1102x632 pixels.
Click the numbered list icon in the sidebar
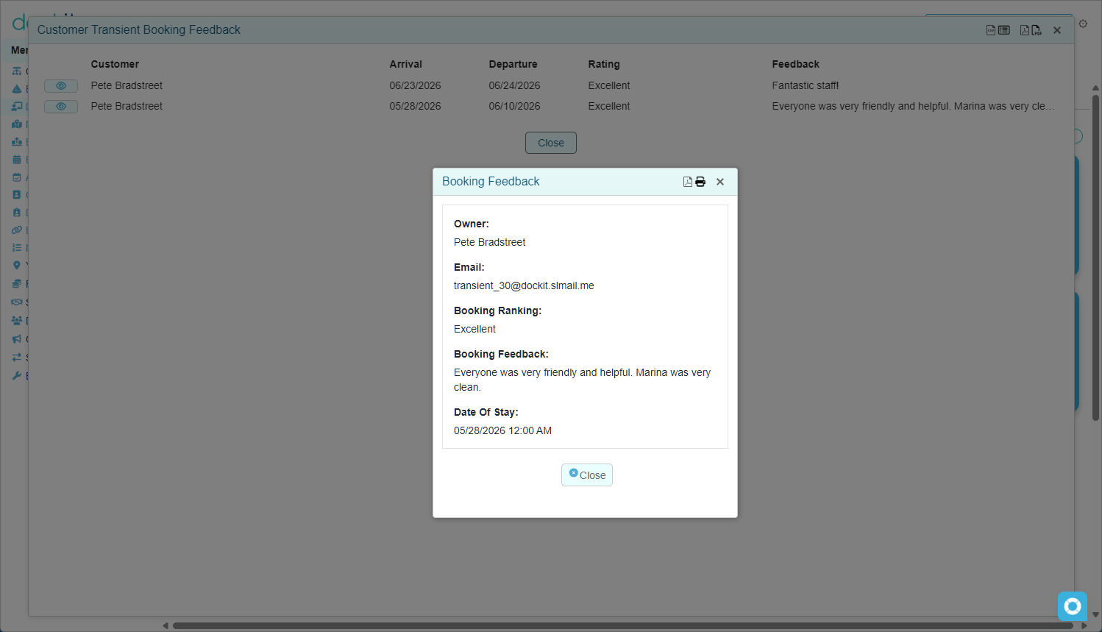[17, 248]
